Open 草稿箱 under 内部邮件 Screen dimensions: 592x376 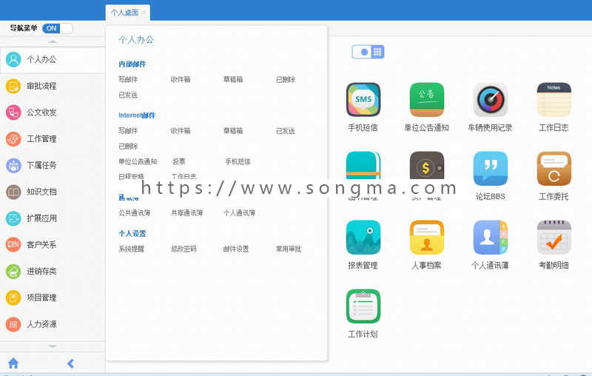pos(233,79)
